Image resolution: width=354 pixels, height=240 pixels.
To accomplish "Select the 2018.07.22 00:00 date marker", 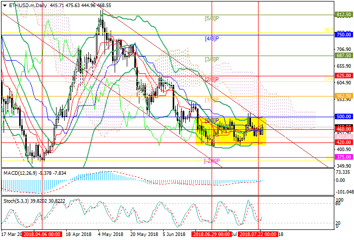I will tap(258, 234).
